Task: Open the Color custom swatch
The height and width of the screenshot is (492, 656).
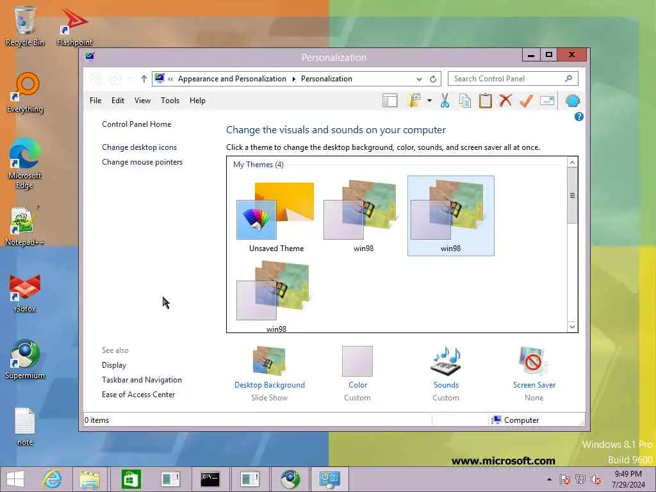Action: coord(357,361)
